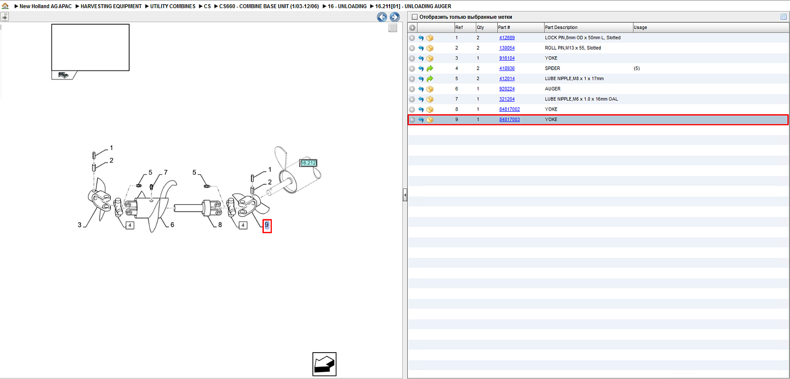
Task: Click the large arrow icon below the diagram
Action: (324, 364)
